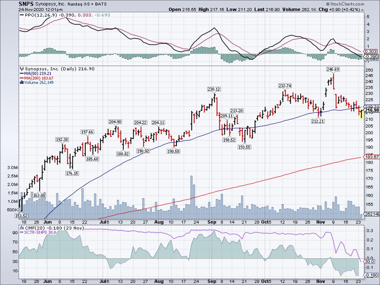
Task: Select the Chg +0.90 (+0.42%) value
Action: 339,10
